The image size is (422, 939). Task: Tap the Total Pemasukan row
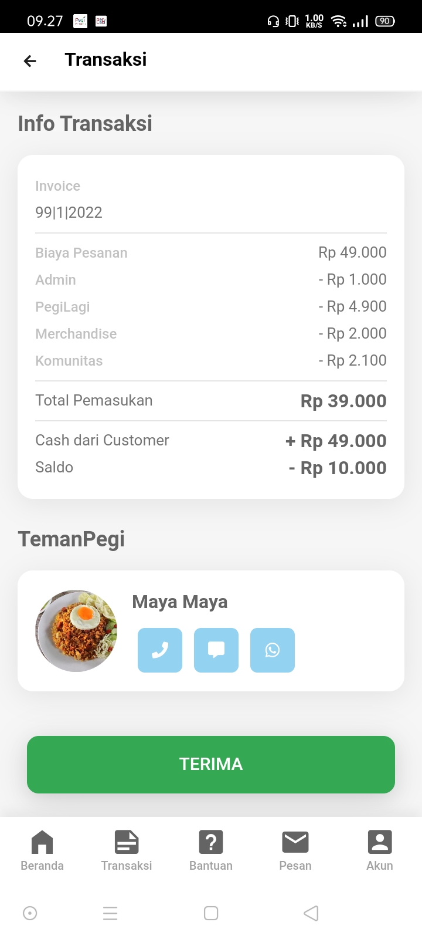pos(211,401)
